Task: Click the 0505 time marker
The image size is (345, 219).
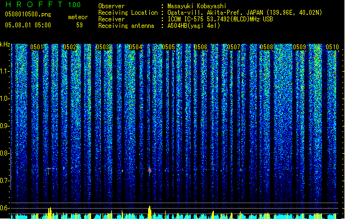Action: pos(168,47)
